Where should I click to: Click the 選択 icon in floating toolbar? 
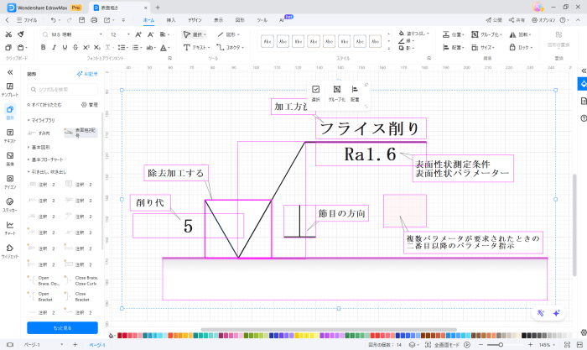point(316,93)
